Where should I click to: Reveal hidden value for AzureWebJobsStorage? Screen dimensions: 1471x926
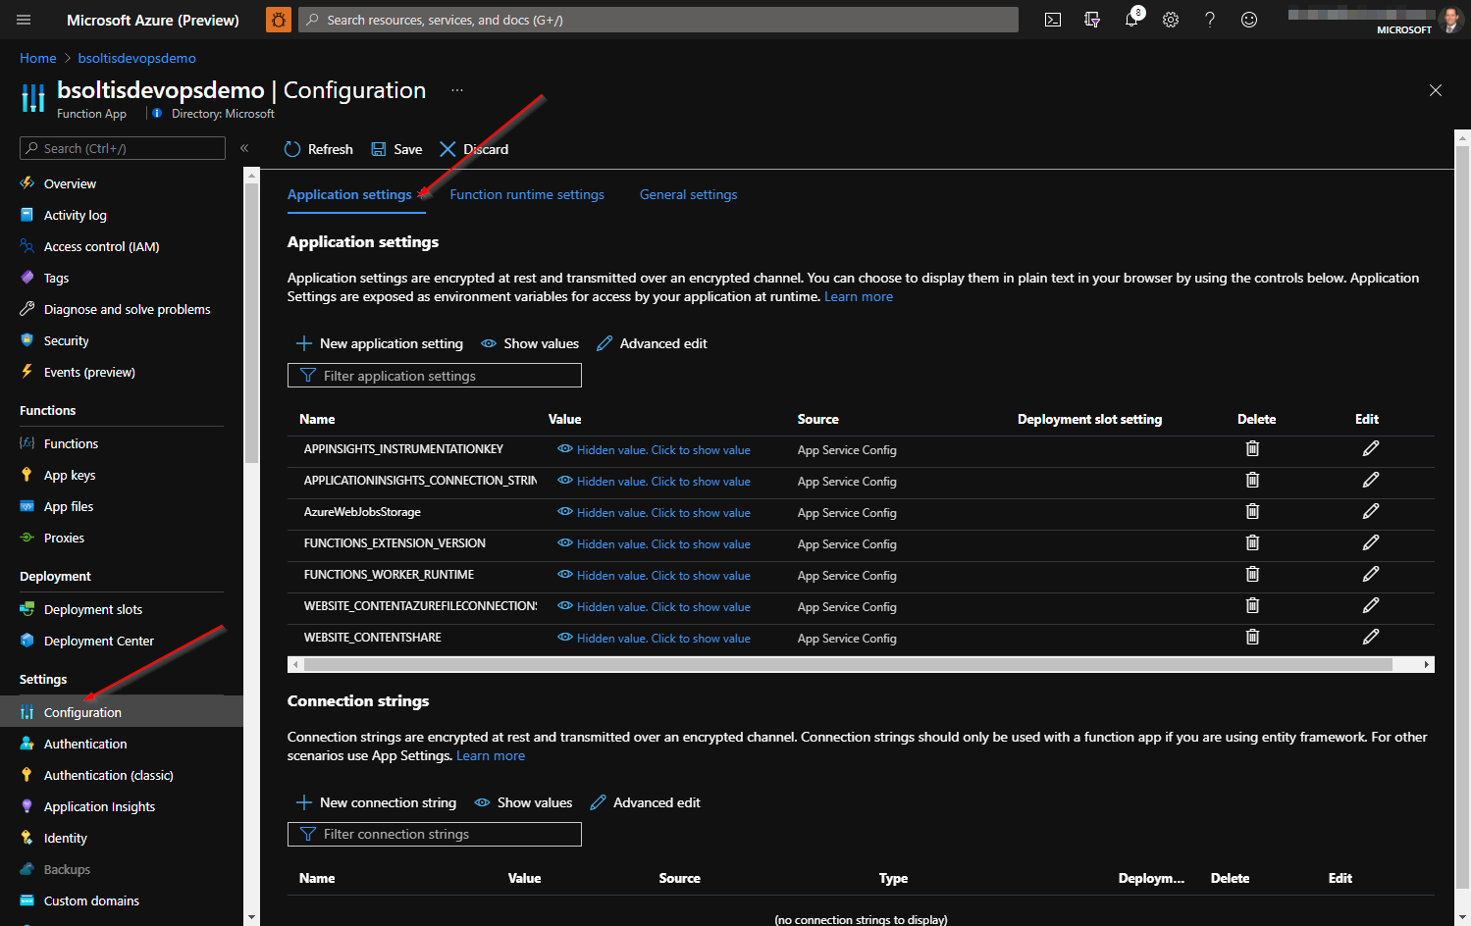click(x=654, y=513)
